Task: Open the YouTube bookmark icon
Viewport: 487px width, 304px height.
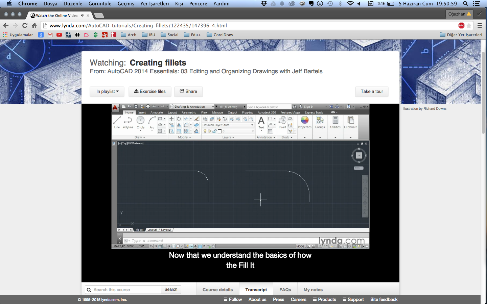Action: pyautogui.click(x=59, y=35)
